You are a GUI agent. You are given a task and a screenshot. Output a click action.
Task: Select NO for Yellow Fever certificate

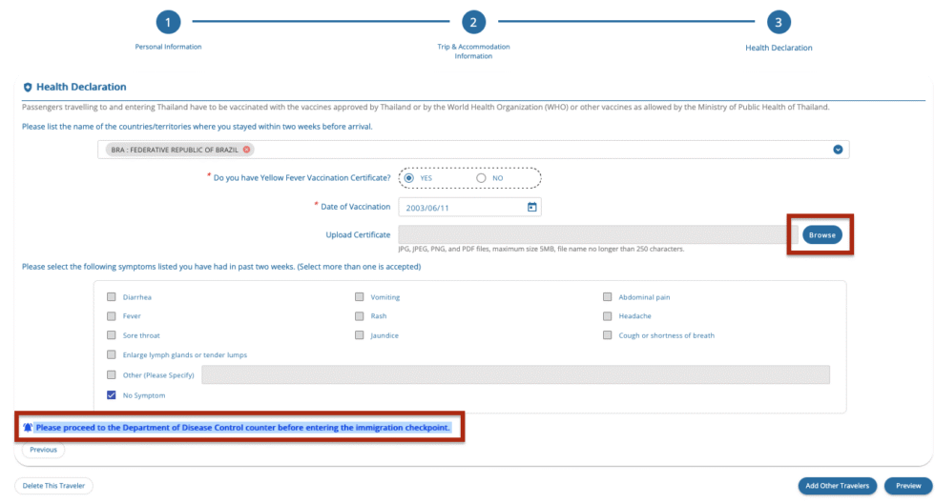[481, 178]
